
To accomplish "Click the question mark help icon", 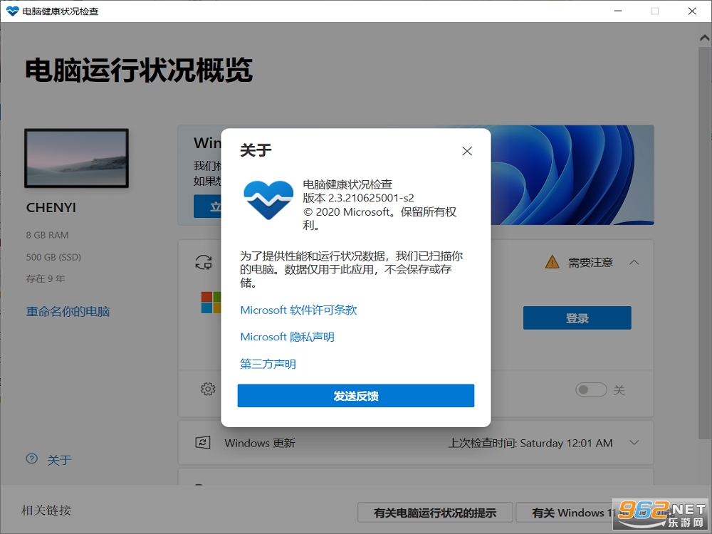I will coord(32,459).
